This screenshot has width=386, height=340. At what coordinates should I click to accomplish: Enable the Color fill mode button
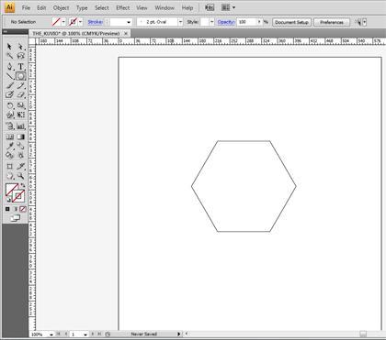(7, 209)
